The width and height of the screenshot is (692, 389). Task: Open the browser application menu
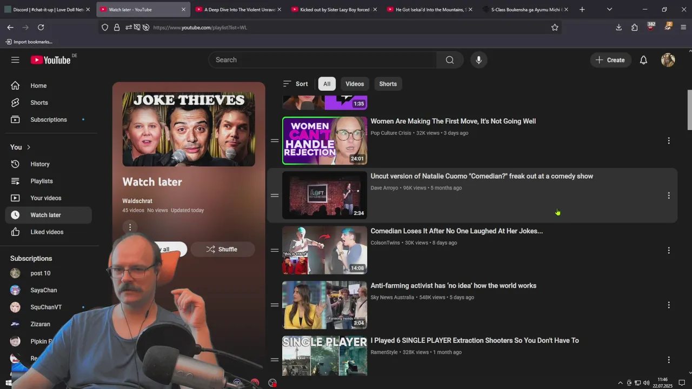coord(683,28)
